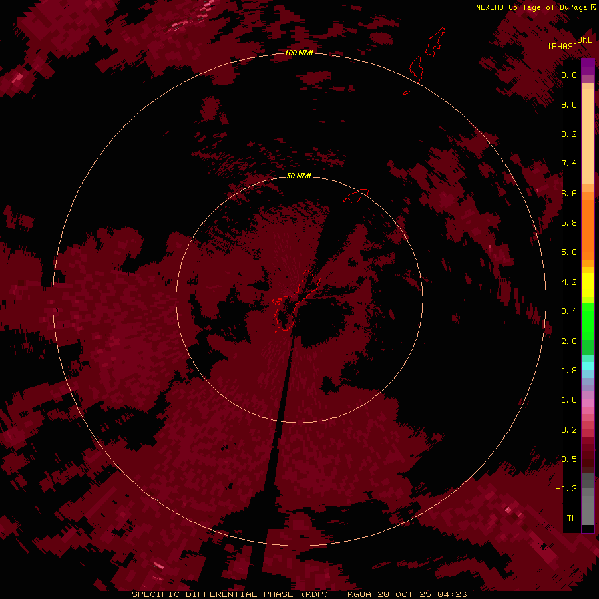This screenshot has width=599, height=599.
Task: Click the 8.2 value on the color scale
Action: 569,134
